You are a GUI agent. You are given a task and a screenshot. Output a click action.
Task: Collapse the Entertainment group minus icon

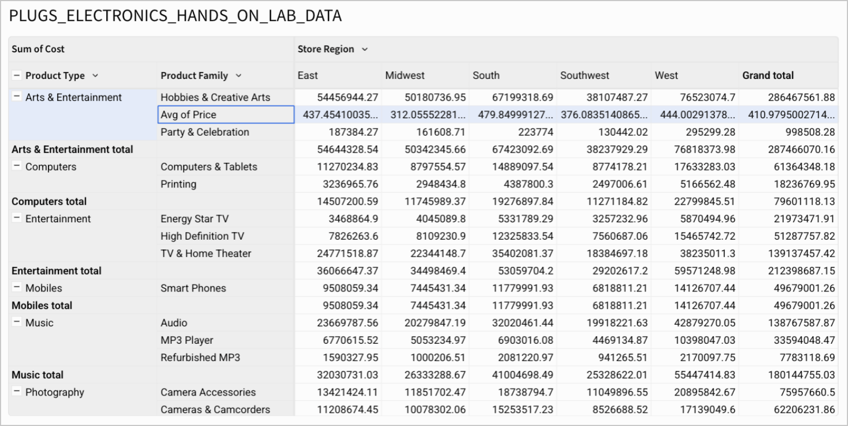[x=17, y=218]
